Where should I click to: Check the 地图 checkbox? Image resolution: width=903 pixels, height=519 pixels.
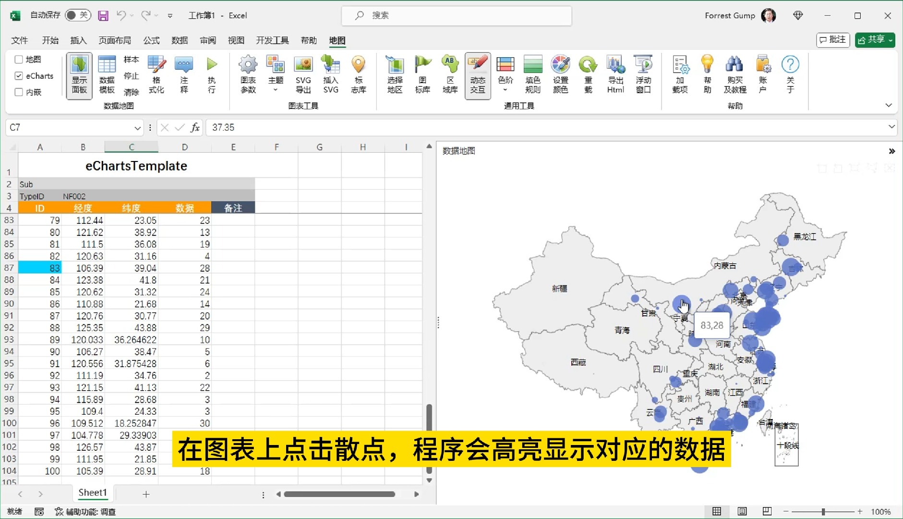point(19,60)
